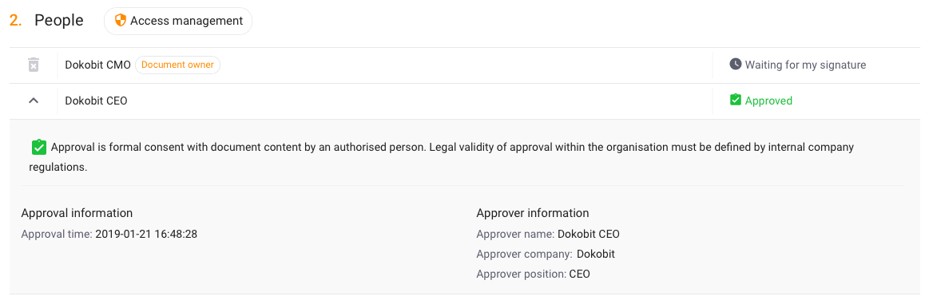Click the People section heading

coord(58,21)
